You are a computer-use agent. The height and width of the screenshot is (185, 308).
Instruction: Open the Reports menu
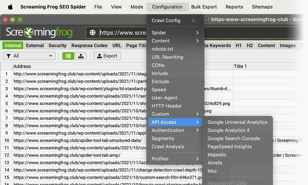234,7
